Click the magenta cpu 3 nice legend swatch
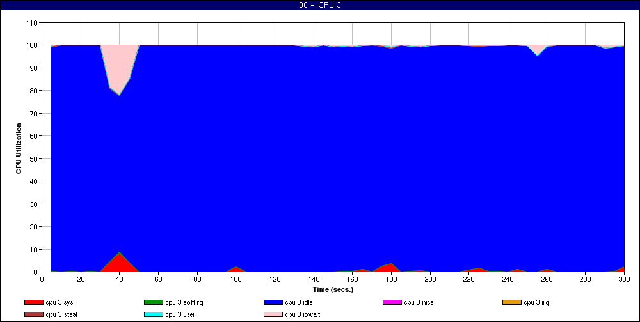The width and height of the screenshot is (640, 322). click(x=392, y=302)
